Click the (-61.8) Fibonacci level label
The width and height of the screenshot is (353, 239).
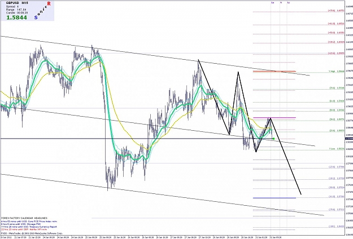click(x=337, y=197)
